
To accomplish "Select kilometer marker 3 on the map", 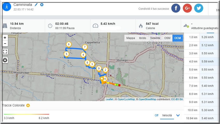I will tap(92, 64).
